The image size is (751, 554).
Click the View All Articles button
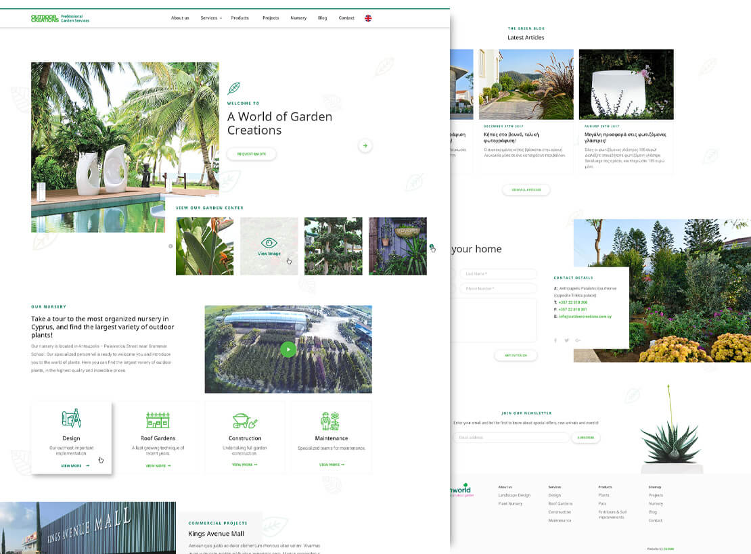click(x=526, y=189)
